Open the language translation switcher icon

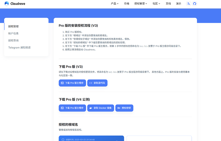point(188,4)
